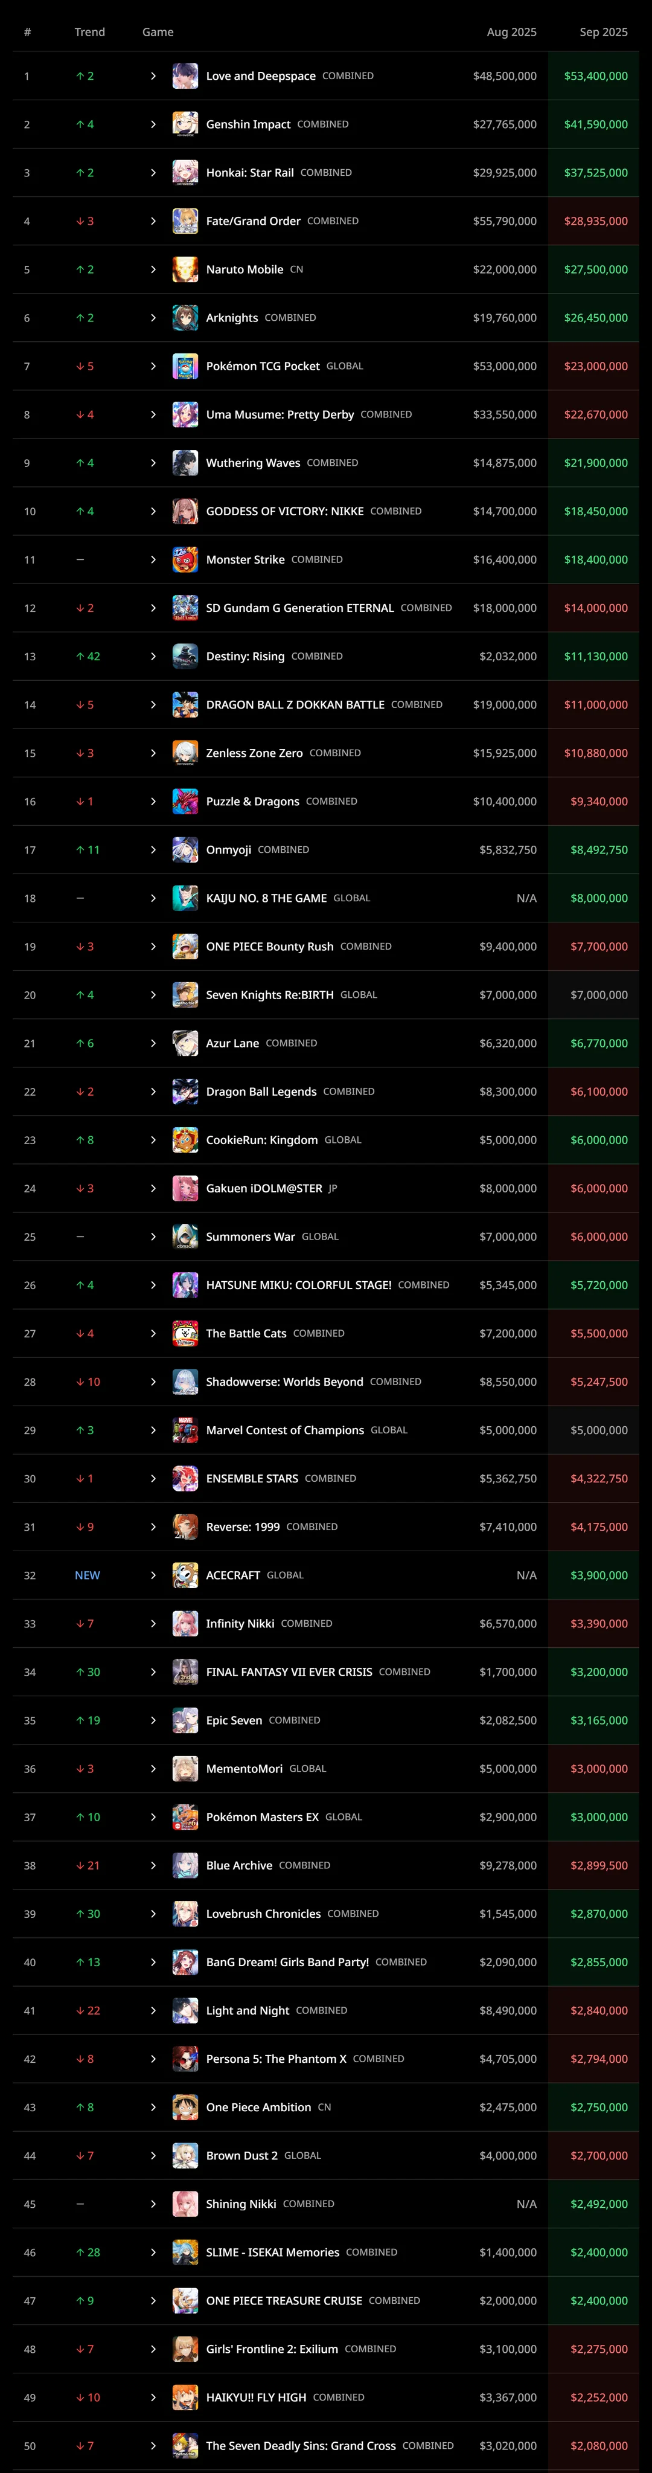Expand the ACECRAFT row chevron

[x=153, y=1575]
